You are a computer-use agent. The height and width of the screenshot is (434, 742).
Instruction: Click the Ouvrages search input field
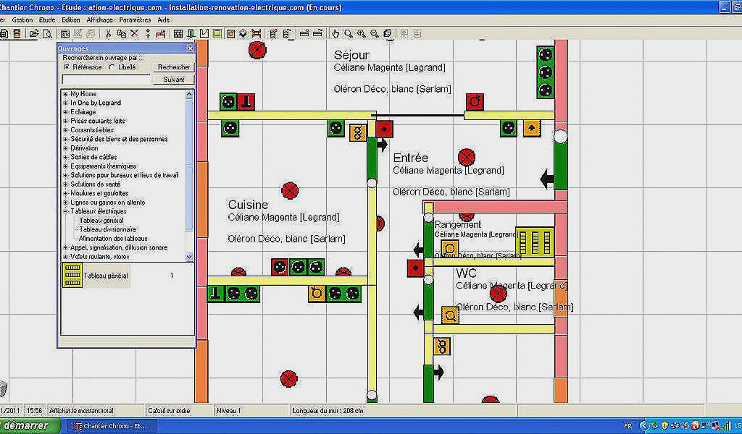point(106,80)
